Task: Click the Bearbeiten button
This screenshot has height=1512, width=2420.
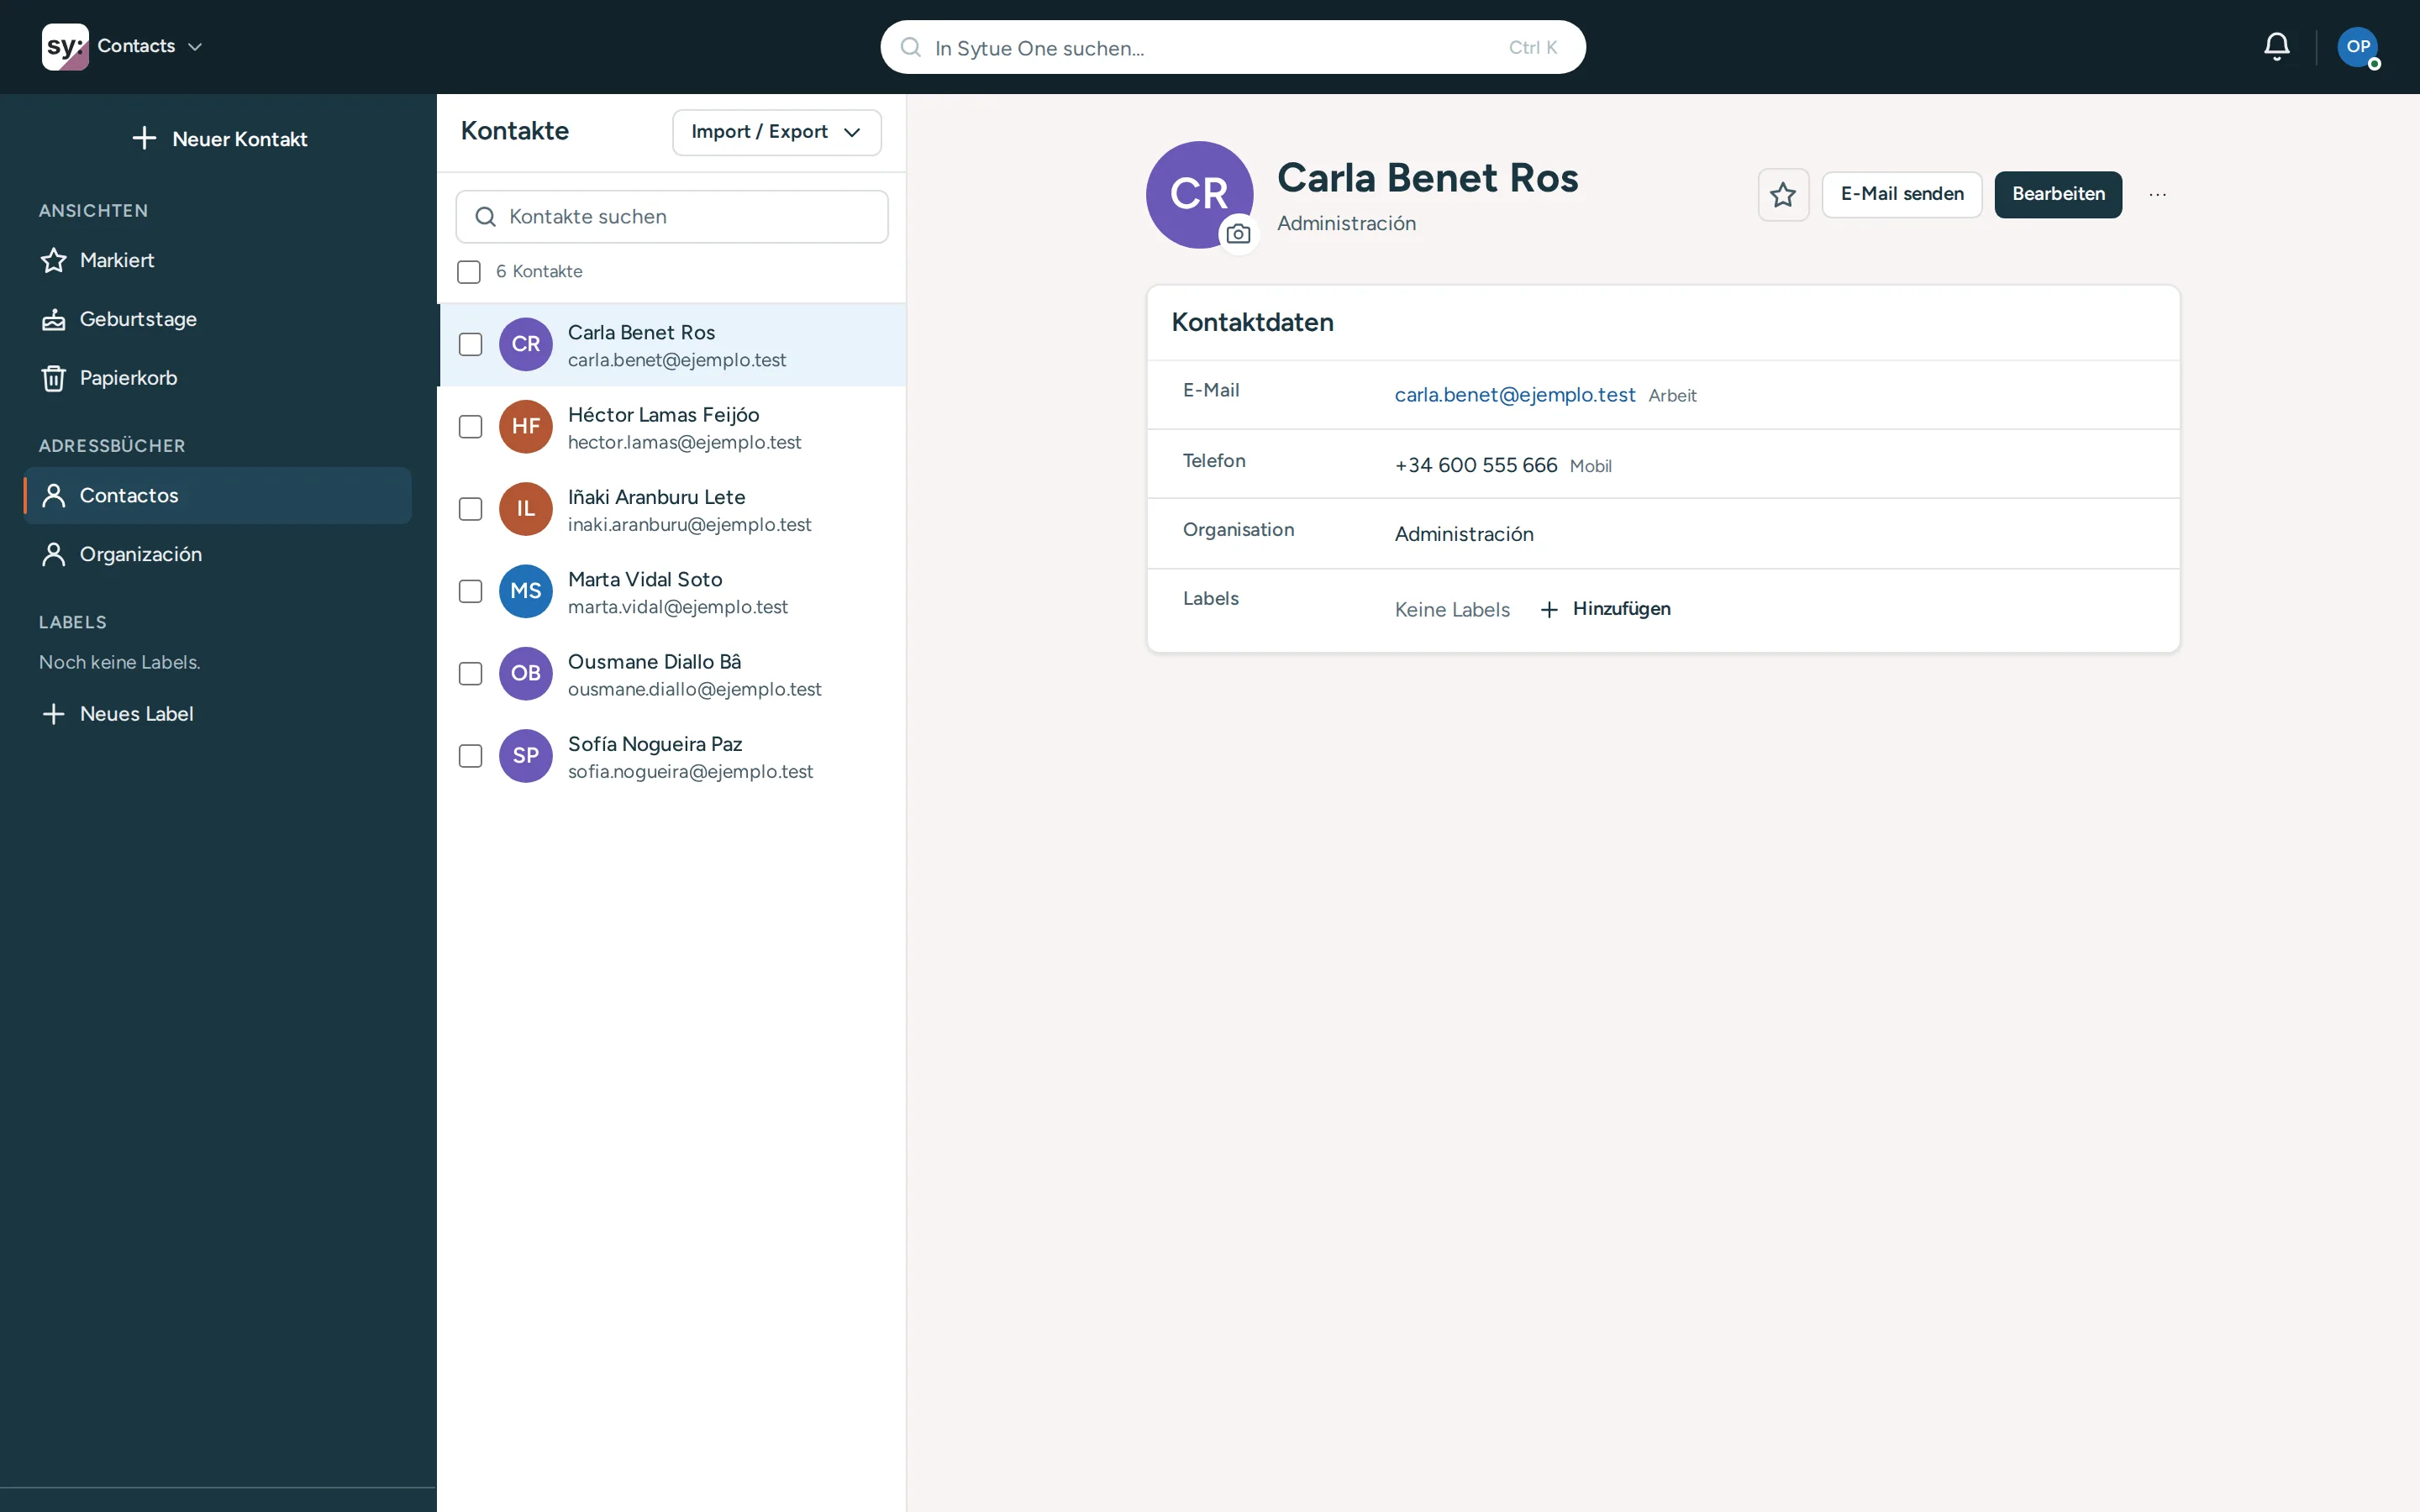Action: tap(2058, 194)
